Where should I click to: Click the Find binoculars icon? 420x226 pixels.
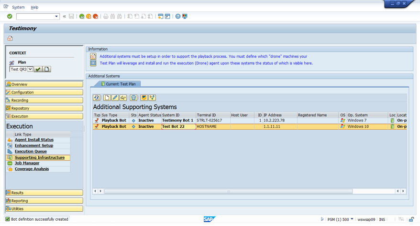113,17
